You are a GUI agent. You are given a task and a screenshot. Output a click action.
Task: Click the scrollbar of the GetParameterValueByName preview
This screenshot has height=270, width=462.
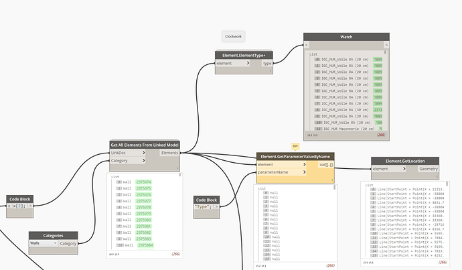pyautogui.click(x=334, y=187)
